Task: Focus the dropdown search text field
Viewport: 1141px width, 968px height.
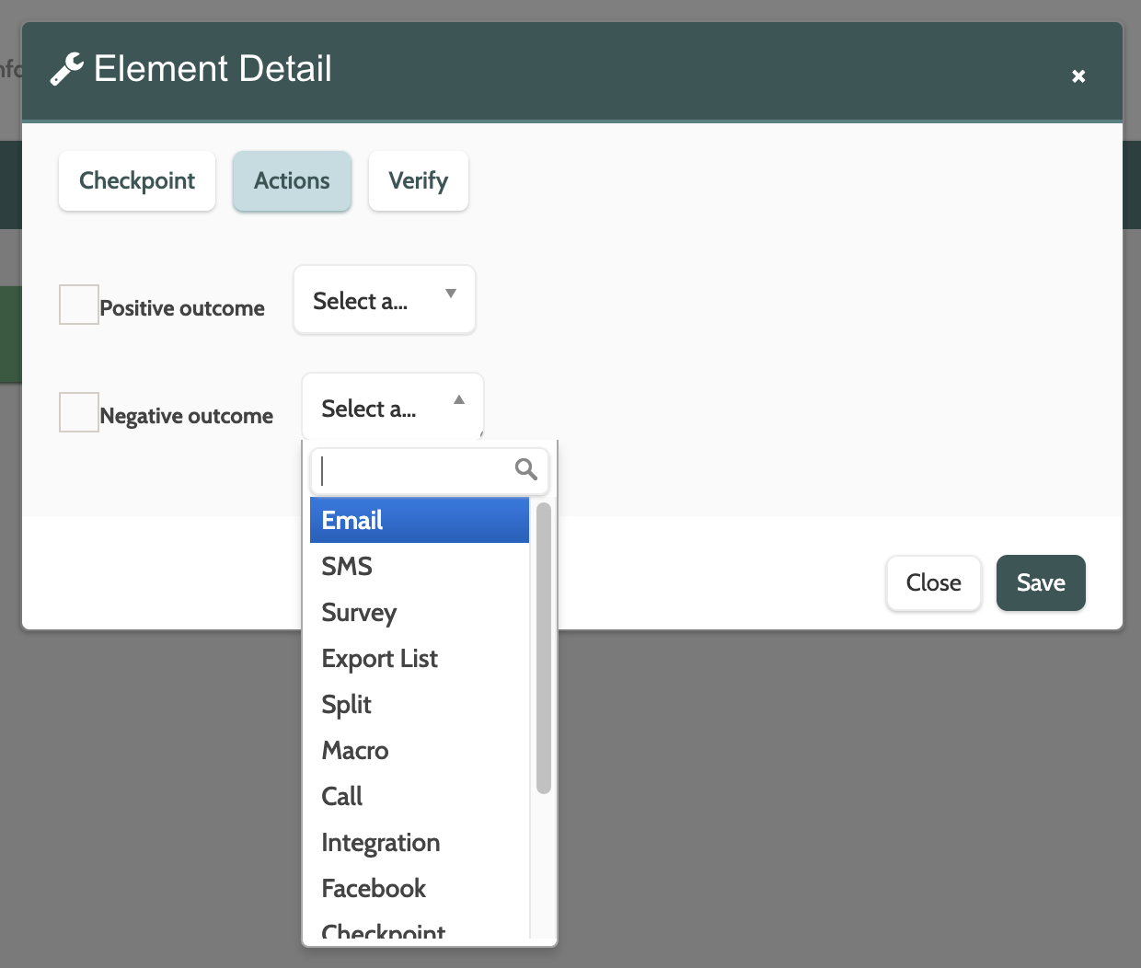Action: tap(414, 471)
